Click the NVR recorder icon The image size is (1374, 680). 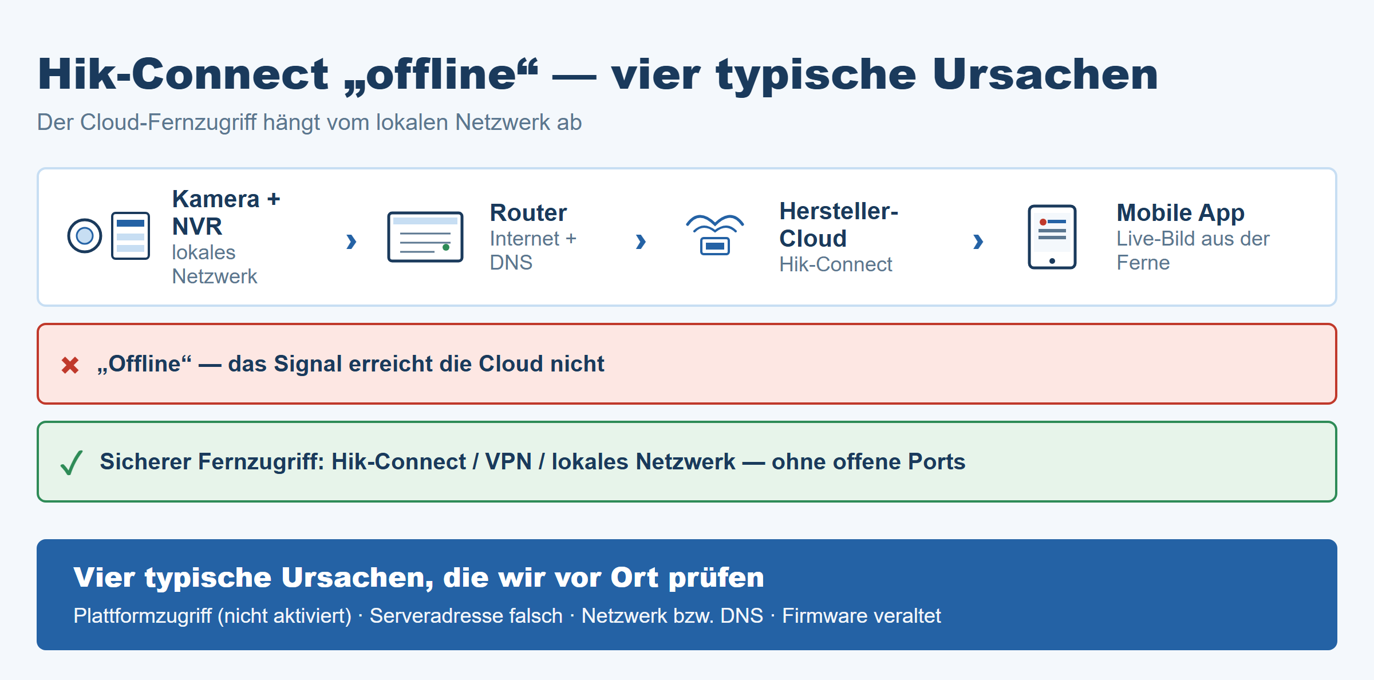click(x=131, y=236)
